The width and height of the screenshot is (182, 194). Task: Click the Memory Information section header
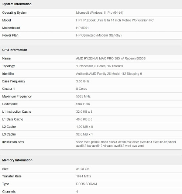(17, 160)
